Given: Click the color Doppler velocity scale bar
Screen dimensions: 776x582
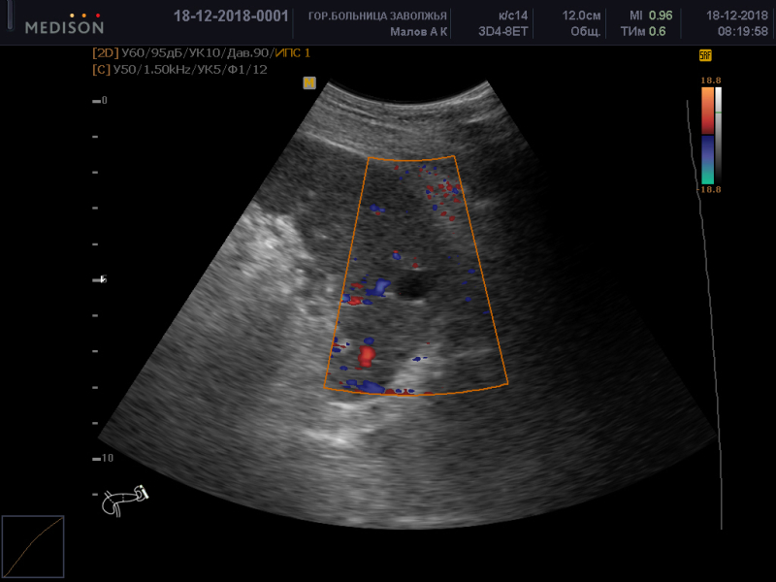Looking at the screenshot, I should pyautogui.click(x=708, y=136).
